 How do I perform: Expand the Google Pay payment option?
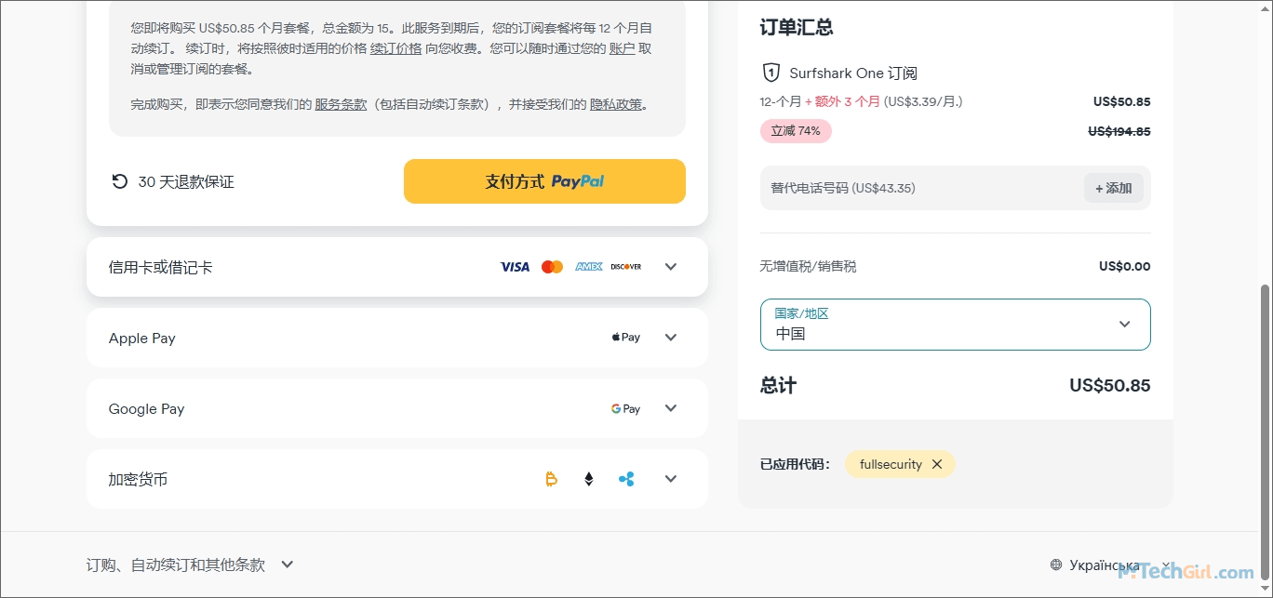(671, 408)
